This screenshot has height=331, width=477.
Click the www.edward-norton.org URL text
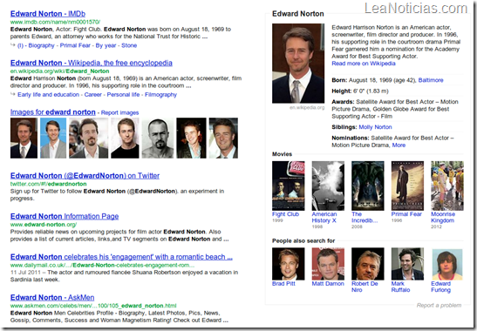(44, 225)
